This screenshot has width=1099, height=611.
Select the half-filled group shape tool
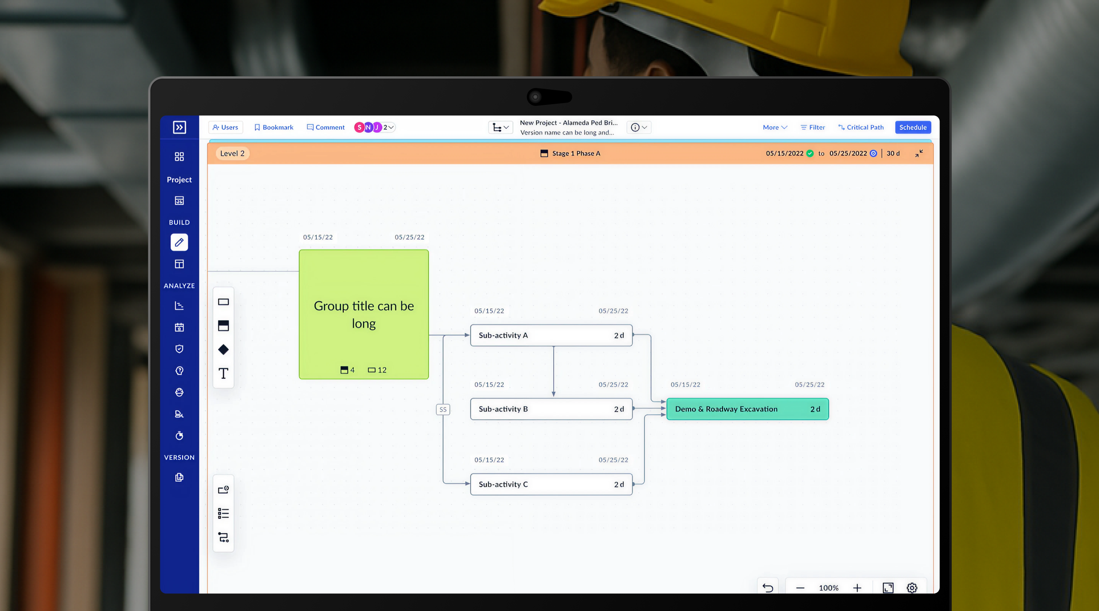[223, 326]
